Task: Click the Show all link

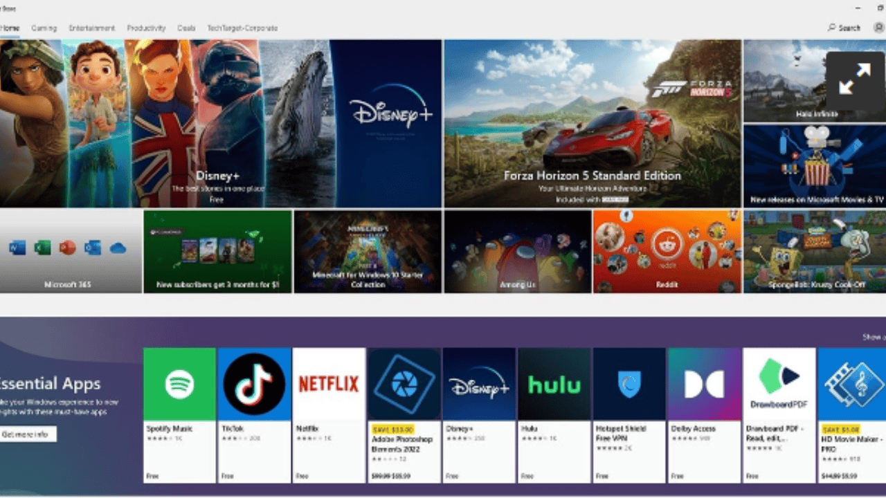Action: click(x=874, y=338)
